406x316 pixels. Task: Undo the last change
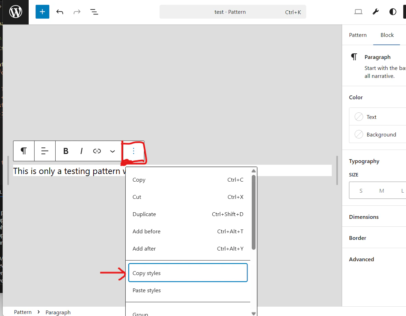tap(60, 12)
